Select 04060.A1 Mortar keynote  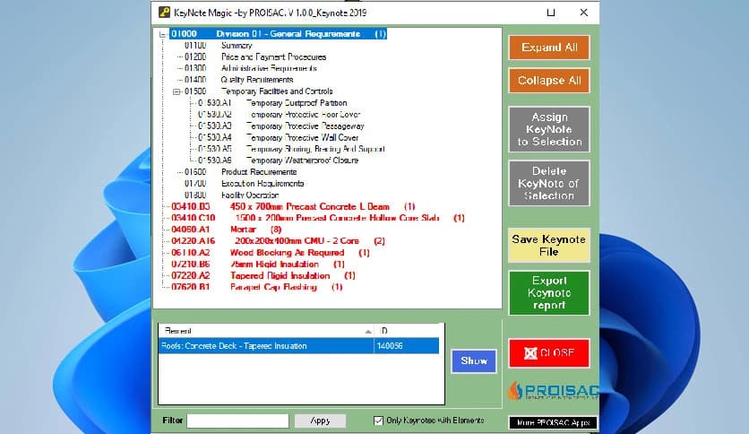(x=244, y=230)
